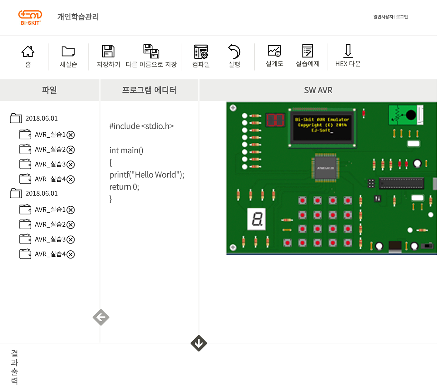Toggle the slide switch on the AVR board
438x389 pixels.
pyautogui.click(x=427, y=246)
